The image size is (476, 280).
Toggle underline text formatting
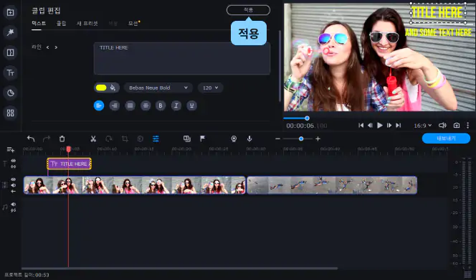tap(191, 106)
